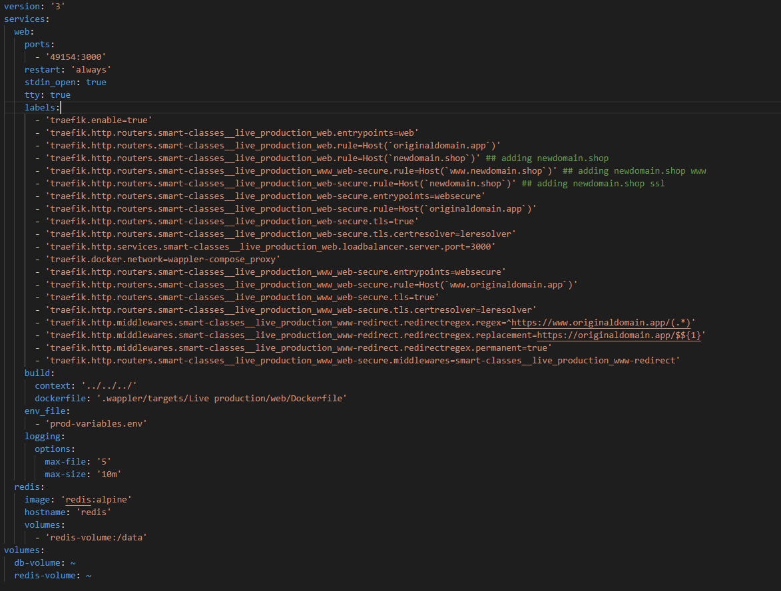Select the 'redis-volume:/data' entry
781x591 pixels.
tap(96, 538)
